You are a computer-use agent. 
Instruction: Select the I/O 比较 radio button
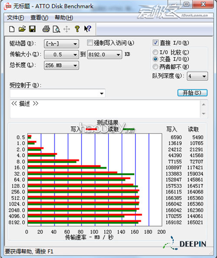155,52
